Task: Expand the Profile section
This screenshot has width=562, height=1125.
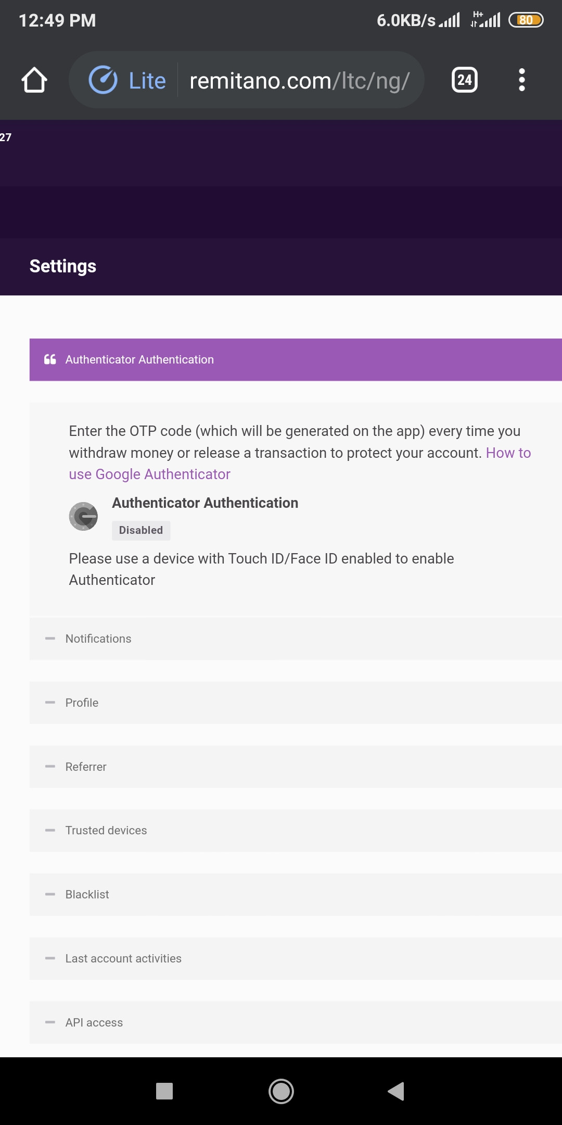Action: [296, 703]
